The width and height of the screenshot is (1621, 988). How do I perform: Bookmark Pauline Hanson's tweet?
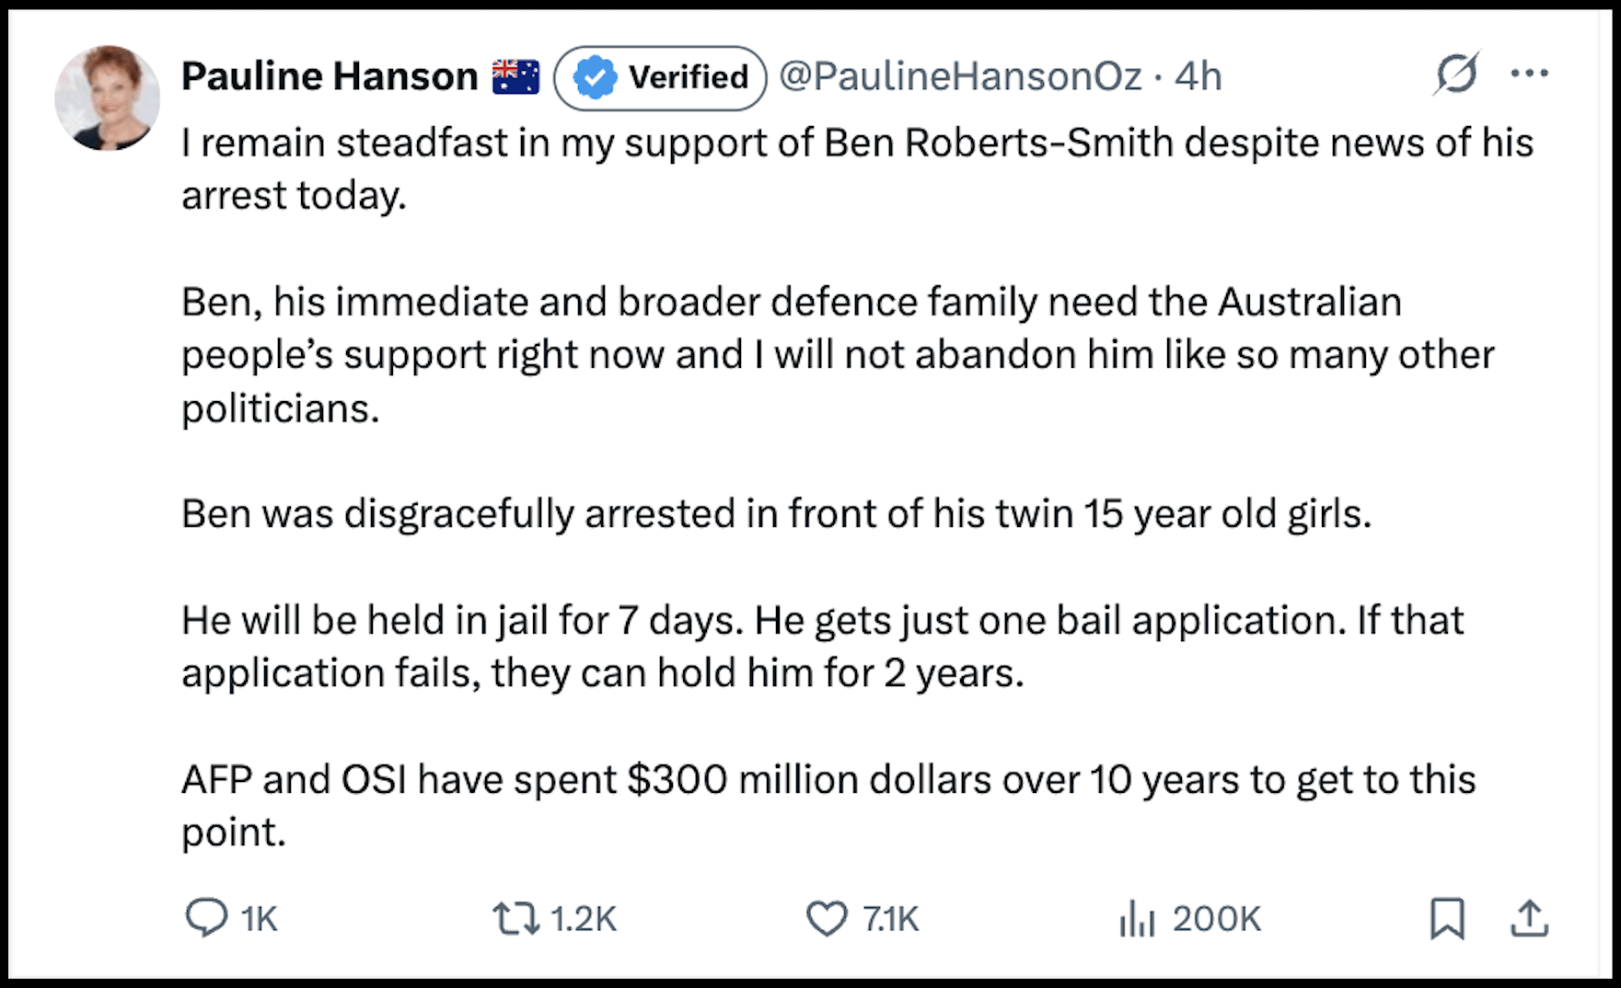1446,918
